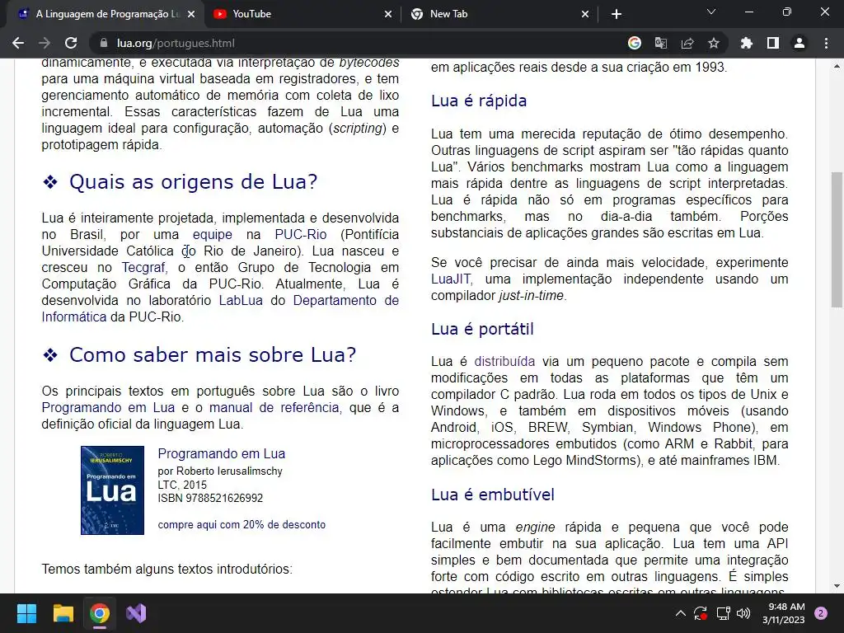Click the page vertical scrollbar thumb
The image size is (844, 633).
click(x=837, y=240)
